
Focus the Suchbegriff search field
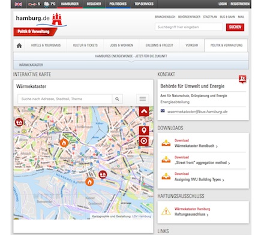(189, 27)
